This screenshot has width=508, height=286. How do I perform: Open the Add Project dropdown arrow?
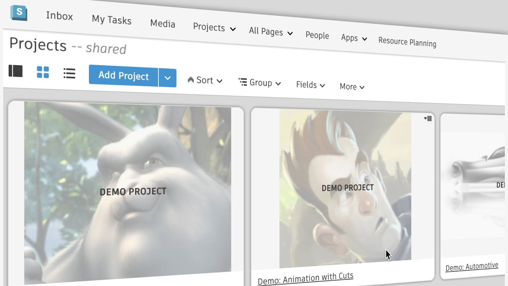(167, 78)
